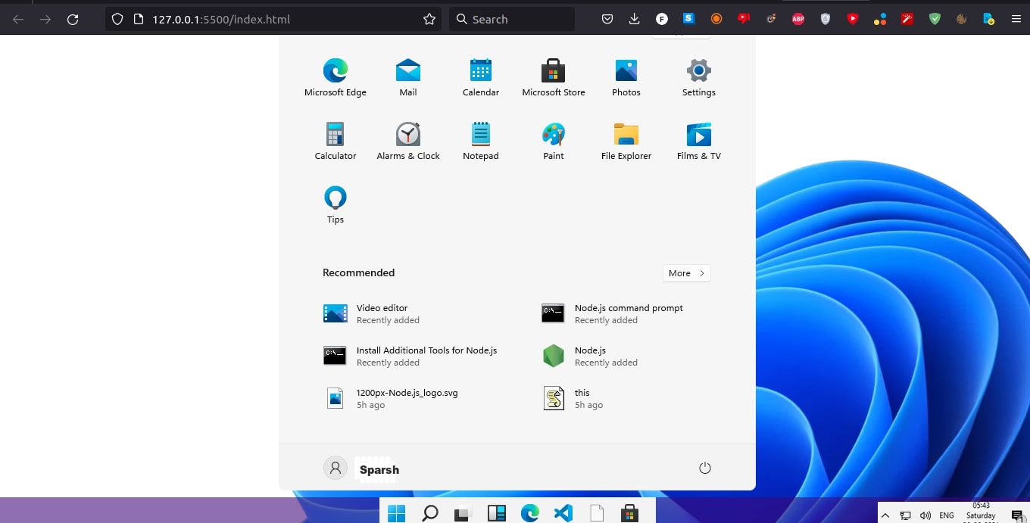Click the blue S extension icon
The width and height of the screenshot is (1030, 523).
[x=689, y=19]
